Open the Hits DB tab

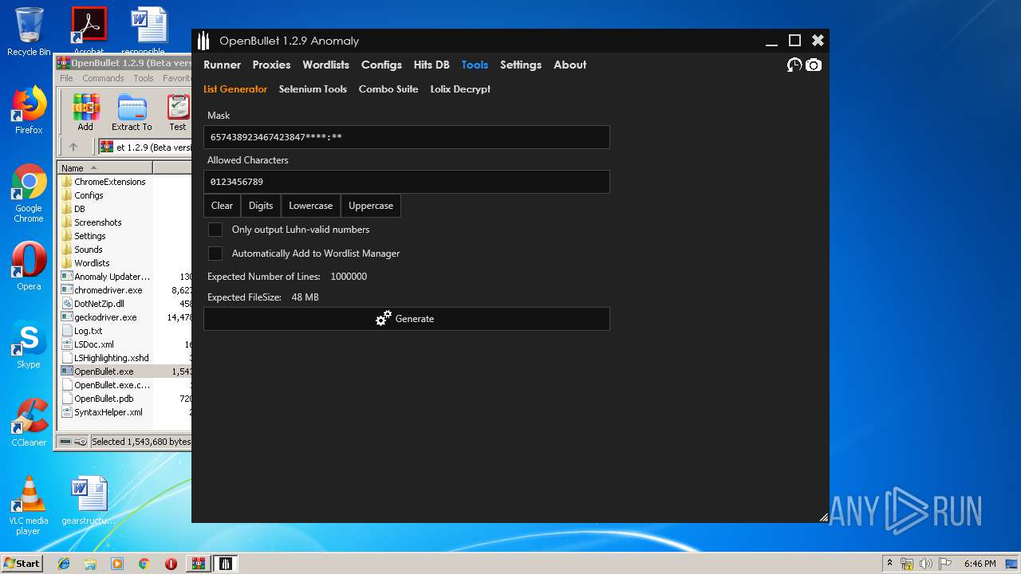432,65
